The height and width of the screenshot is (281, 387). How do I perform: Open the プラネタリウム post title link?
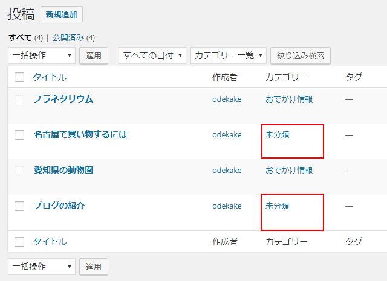click(x=63, y=99)
